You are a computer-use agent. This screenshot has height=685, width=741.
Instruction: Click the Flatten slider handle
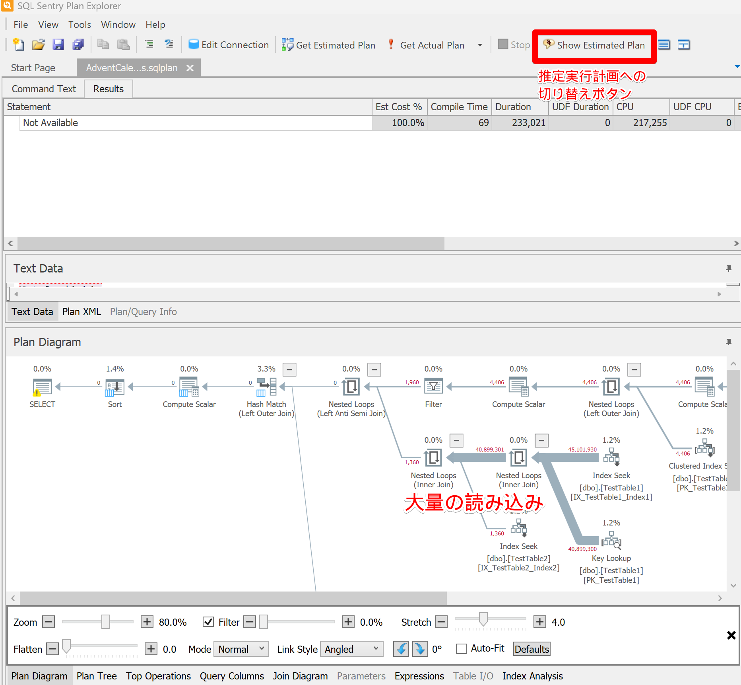[x=67, y=646]
